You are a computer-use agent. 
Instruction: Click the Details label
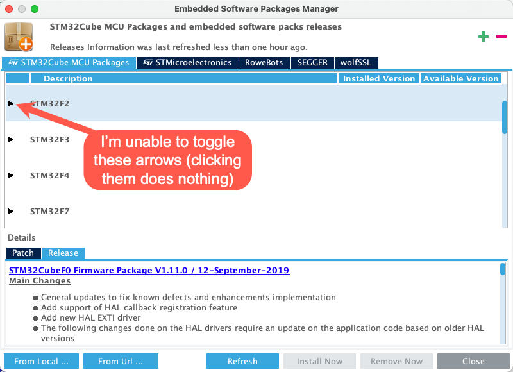point(22,237)
